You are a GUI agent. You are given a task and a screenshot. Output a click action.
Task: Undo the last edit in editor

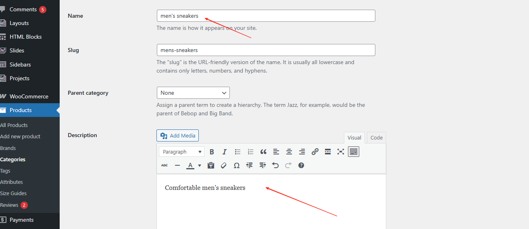click(x=275, y=165)
